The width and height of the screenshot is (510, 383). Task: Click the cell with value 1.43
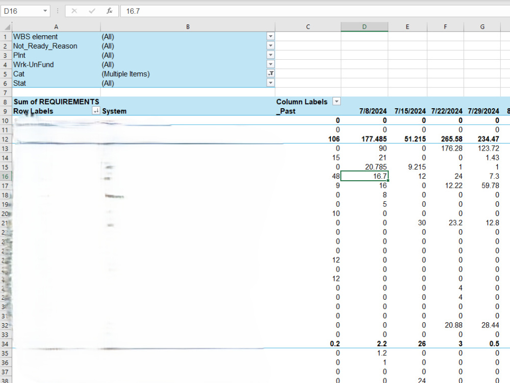pyautogui.click(x=482, y=158)
